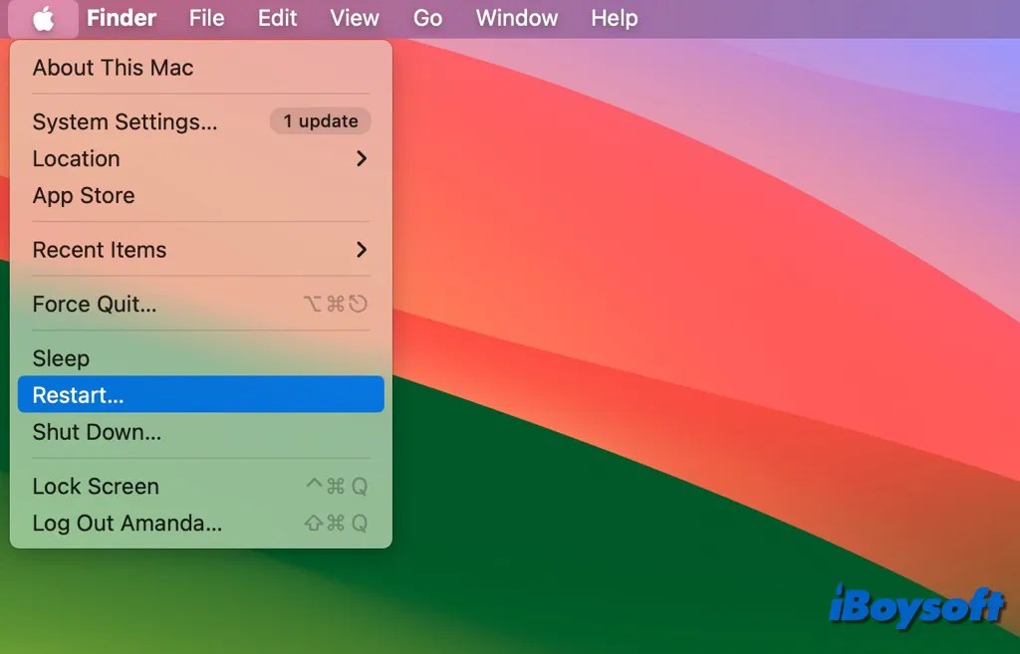The width and height of the screenshot is (1020, 654).
Task: Open the Window menu
Action: [x=515, y=18]
